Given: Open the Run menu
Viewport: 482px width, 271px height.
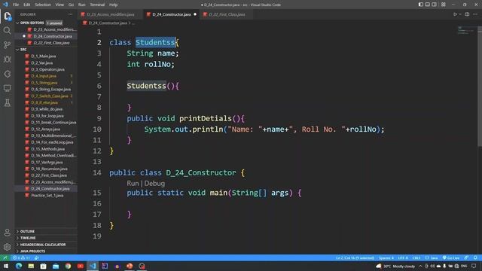Looking at the screenshot, I should [81, 5].
